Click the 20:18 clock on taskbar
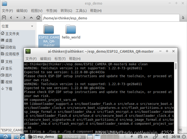The height and width of the screenshot is (139, 187). coord(176,137)
